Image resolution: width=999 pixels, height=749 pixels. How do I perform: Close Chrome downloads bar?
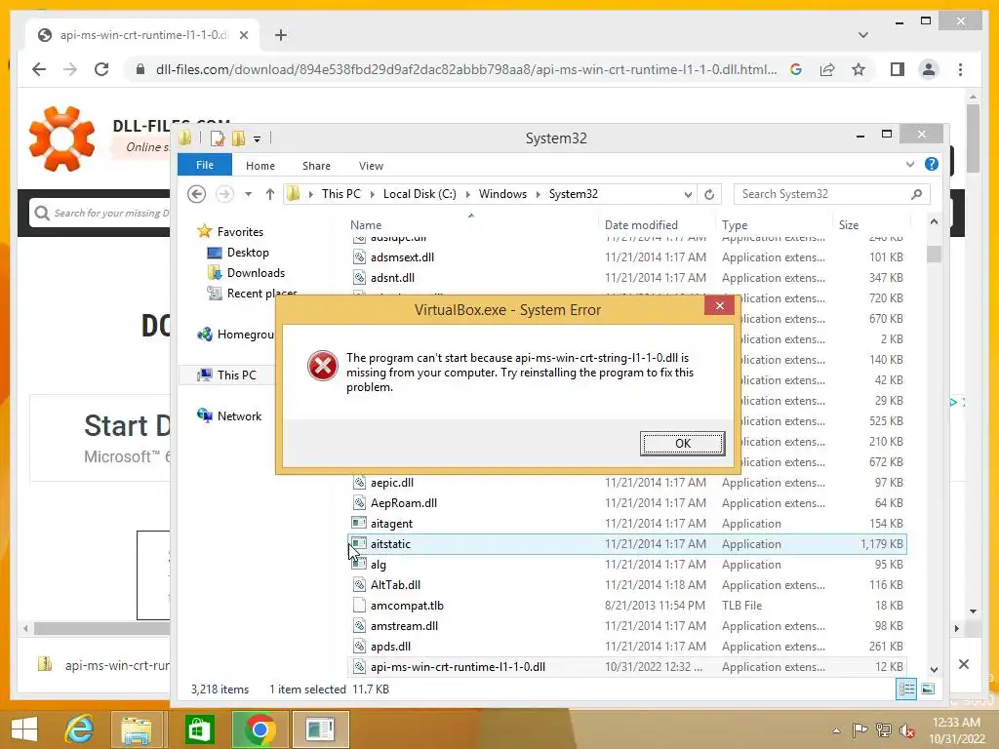963,664
